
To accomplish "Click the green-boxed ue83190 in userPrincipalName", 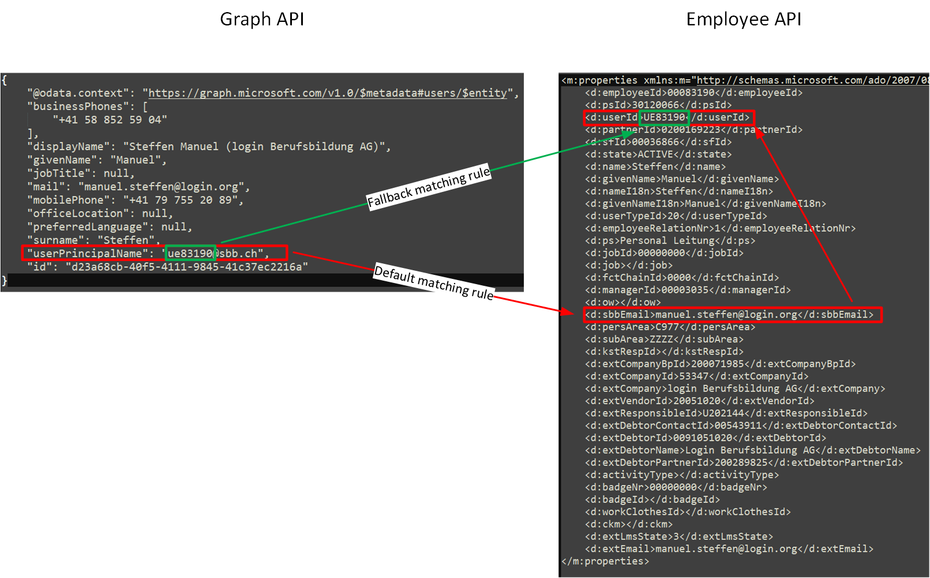I will [190, 254].
